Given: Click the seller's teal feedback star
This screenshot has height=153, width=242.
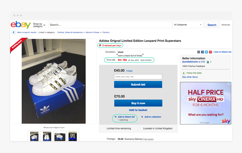Looking at the screenshot, I should tap(208, 62).
